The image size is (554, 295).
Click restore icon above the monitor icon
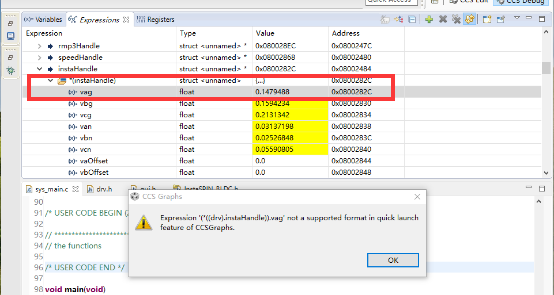(10, 24)
